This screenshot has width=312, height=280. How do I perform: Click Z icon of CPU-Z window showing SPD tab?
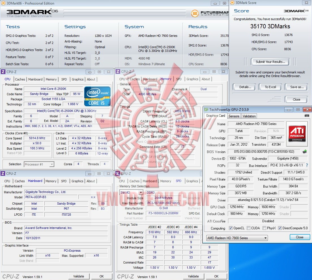click(x=118, y=173)
